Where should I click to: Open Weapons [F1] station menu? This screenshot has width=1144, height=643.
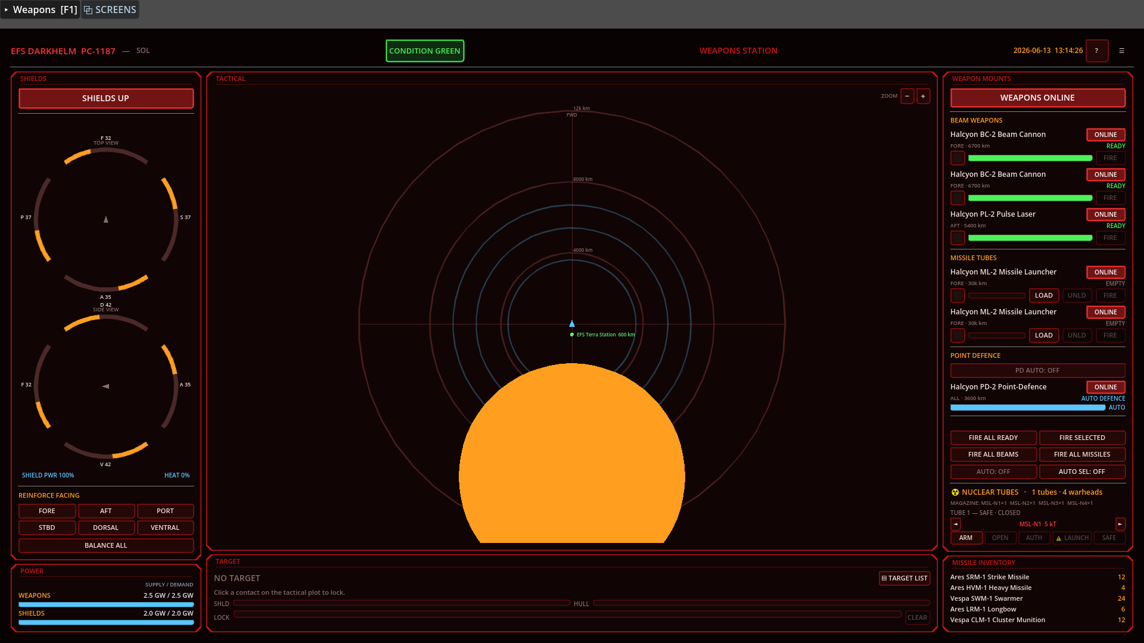pyautogui.click(x=41, y=10)
